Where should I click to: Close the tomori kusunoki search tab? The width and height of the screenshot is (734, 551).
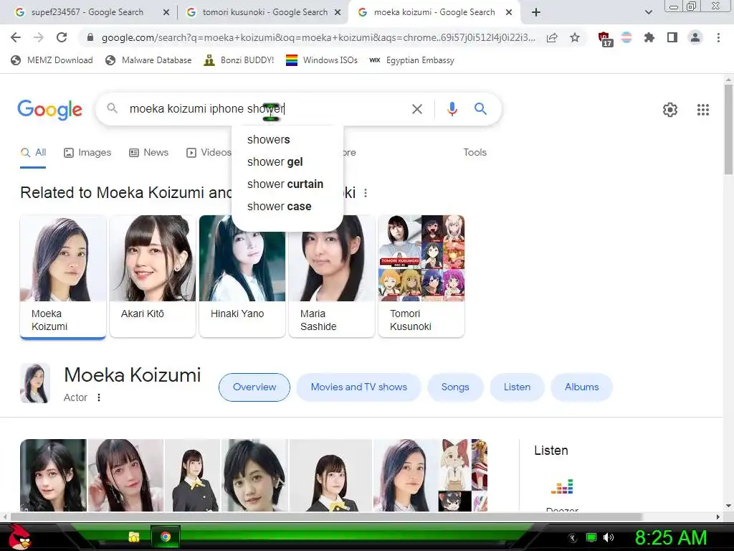pyautogui.click(x=337, y=13)
